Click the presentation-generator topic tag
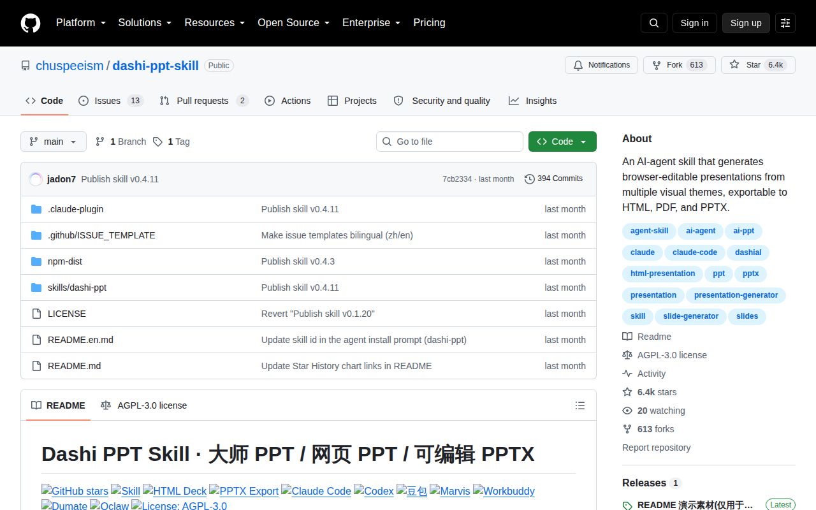 pos(736,295)
